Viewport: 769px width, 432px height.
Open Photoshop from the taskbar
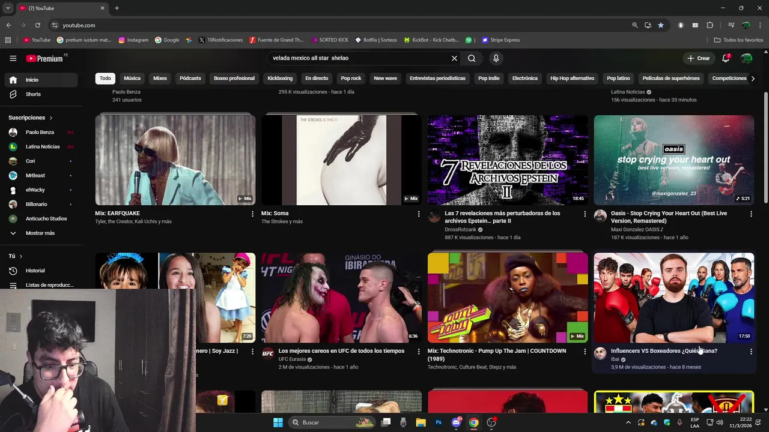point(439,422)
